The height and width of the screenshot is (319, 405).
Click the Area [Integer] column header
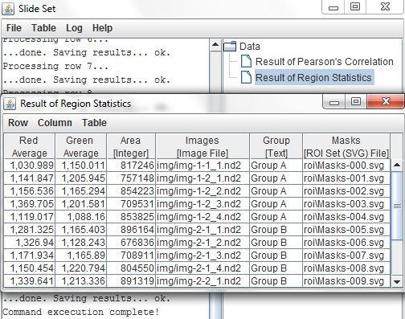131,146
